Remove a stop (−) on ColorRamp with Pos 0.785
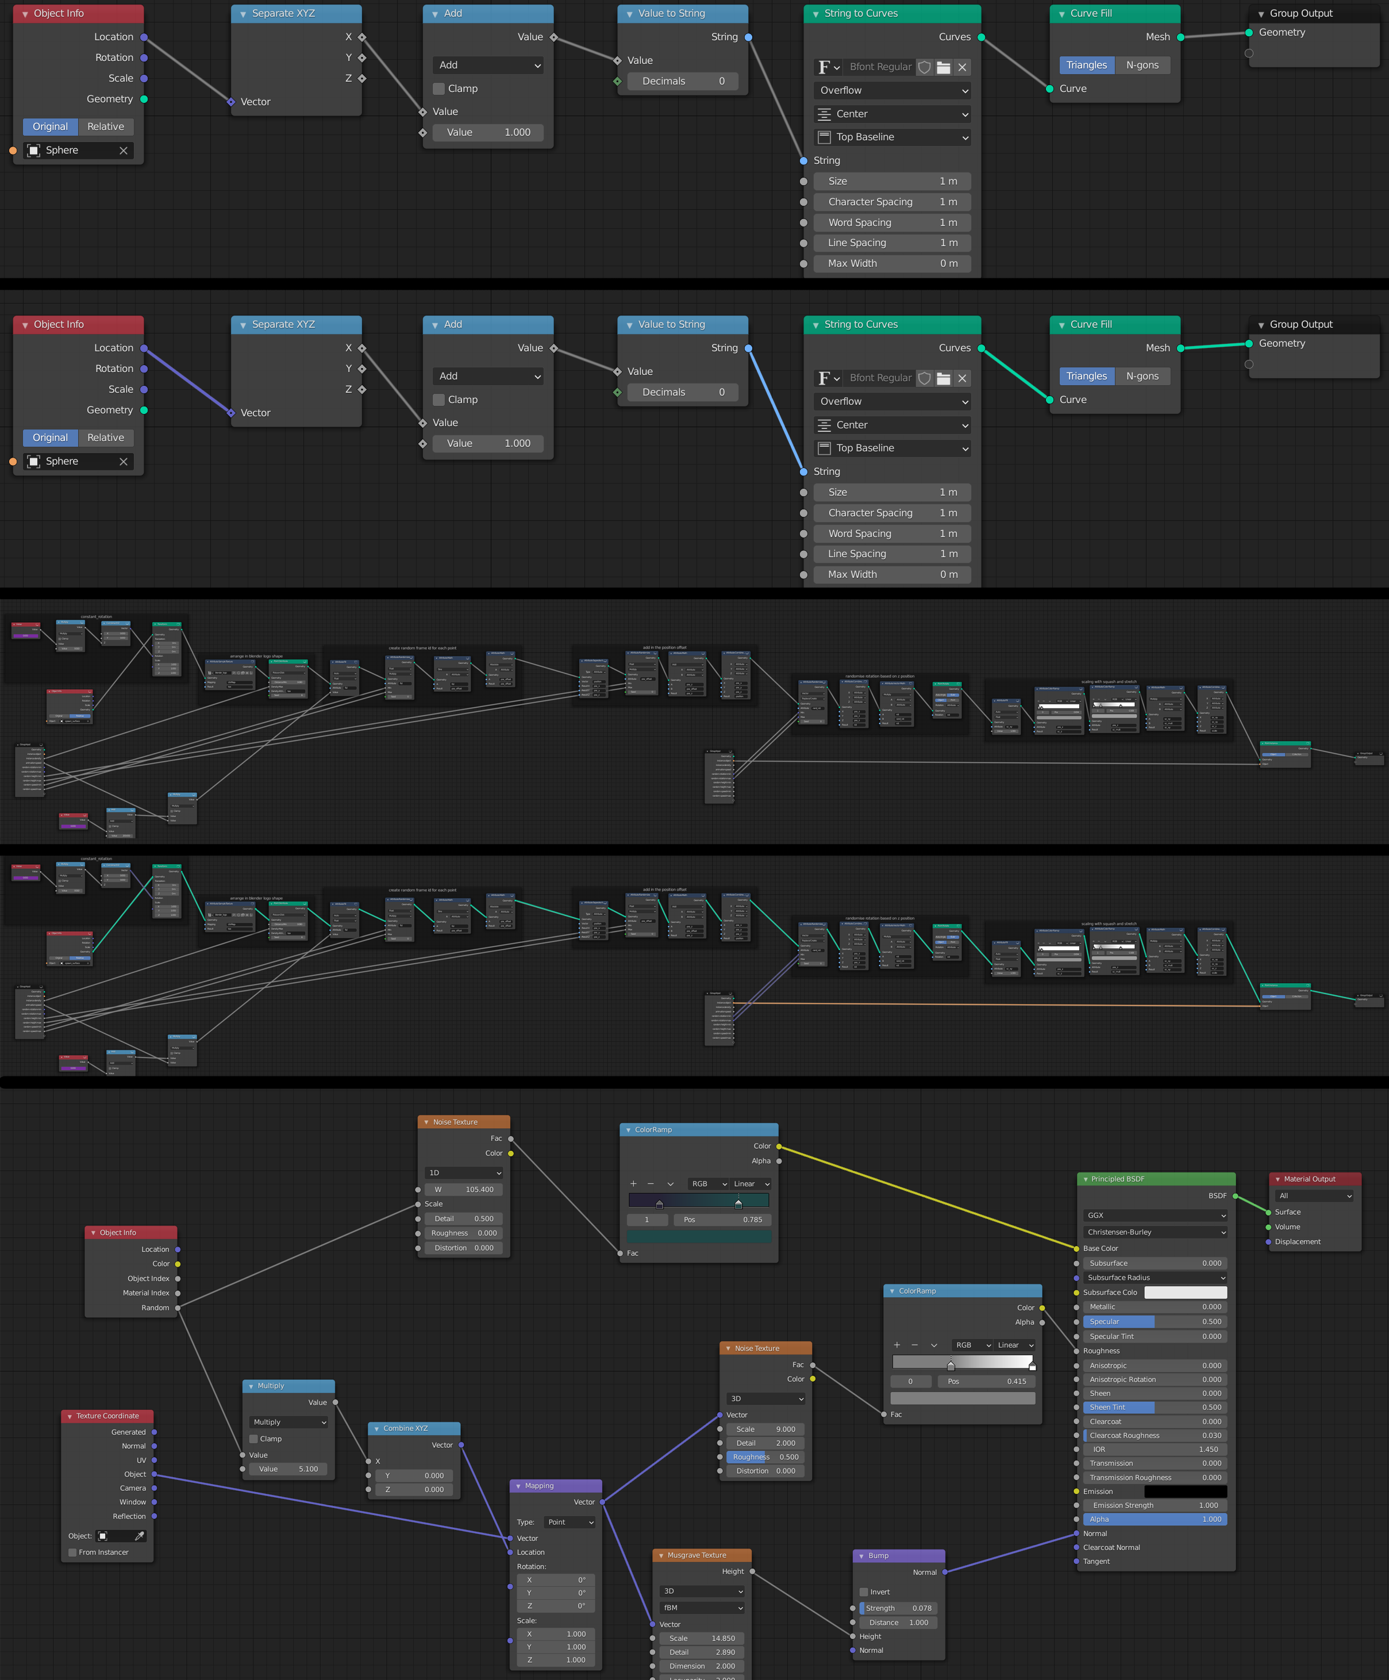The image size is (1389, 1680). tap(651, 1184)
